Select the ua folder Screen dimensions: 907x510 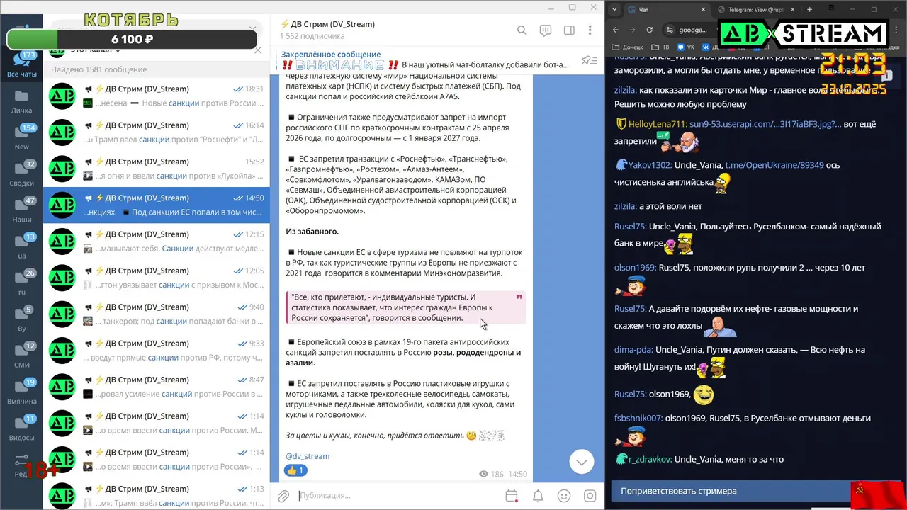[x=22, y=246]
